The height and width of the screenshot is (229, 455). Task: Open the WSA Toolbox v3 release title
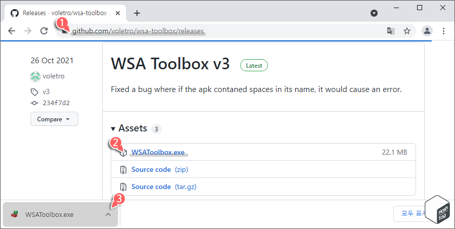[x=170, y=64]
